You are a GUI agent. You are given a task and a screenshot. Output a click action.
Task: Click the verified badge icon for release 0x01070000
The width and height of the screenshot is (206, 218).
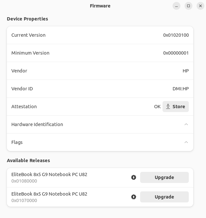point(134,197)
